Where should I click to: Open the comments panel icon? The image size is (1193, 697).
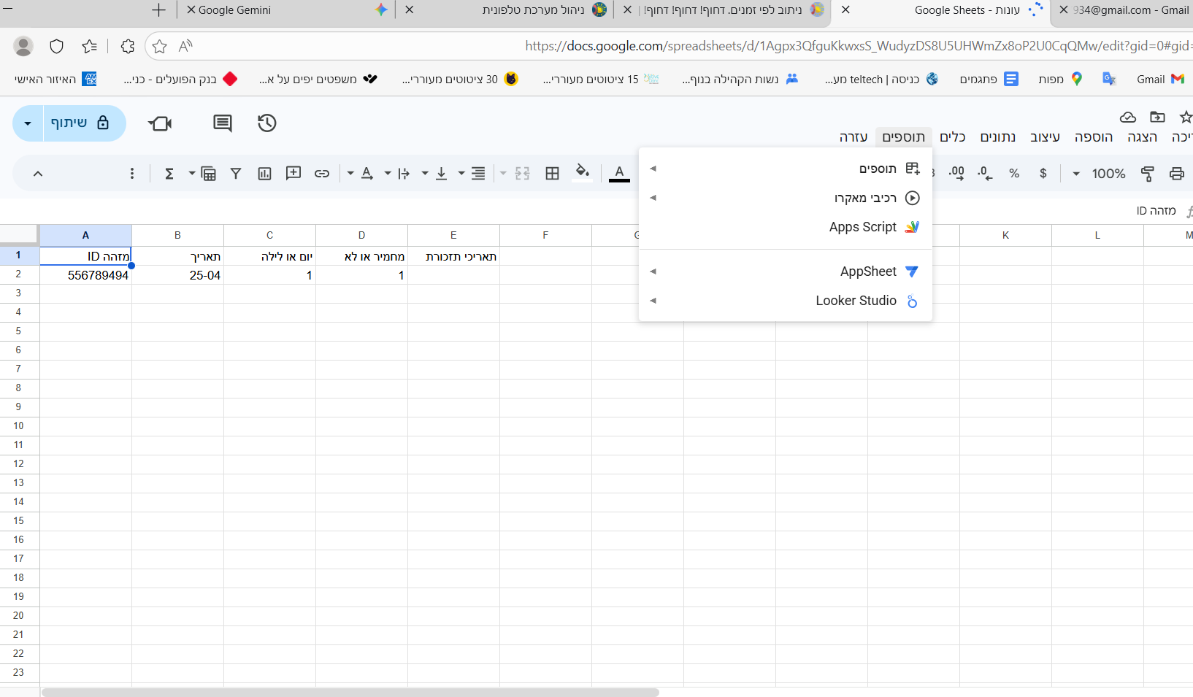[222, 123]
